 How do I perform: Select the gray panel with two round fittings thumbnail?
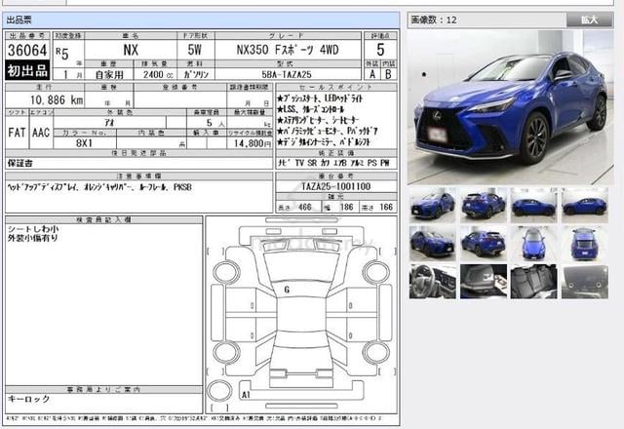(585, 282)
